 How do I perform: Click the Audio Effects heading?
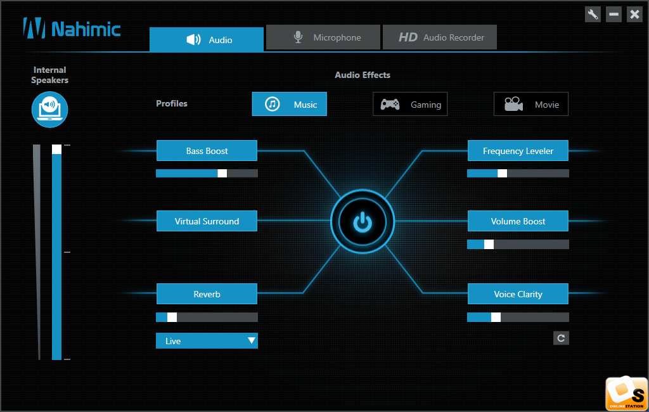(x=363, y=75)
